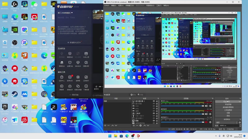Mute the 桌面音频 speaker icon
This screenshot has width=248, height=139.
(206, 114)
